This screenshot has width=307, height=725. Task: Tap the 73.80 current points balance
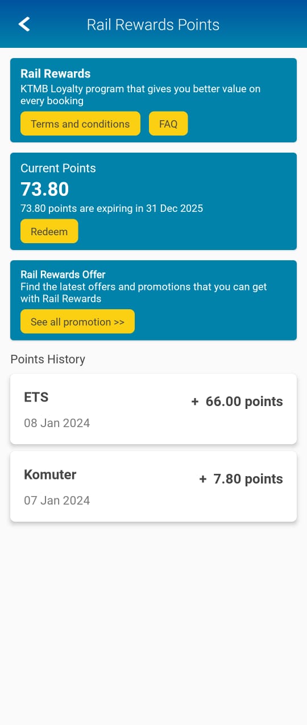pos(45,189)
